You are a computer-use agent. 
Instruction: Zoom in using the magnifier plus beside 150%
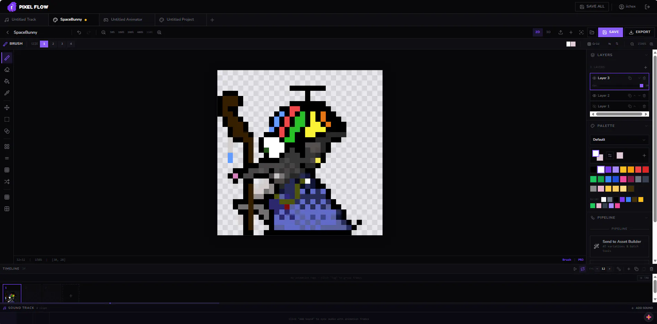(x=159, y=32)
